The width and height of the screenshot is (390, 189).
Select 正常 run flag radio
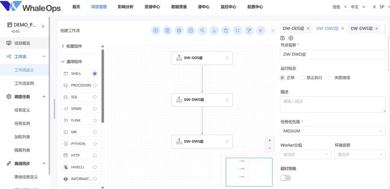point(282,78)
